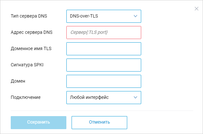Click into the SPKI signature field
The height and width of the screenshot is (134, 203).
tap(103, 65)
